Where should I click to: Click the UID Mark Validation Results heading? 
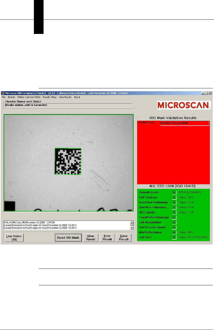(x=173, y=118)
